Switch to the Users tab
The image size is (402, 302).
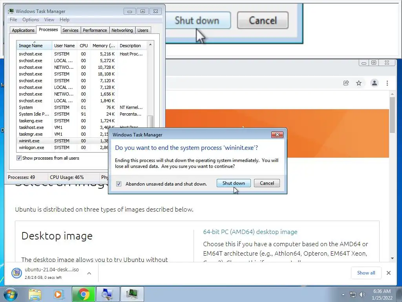[x=143, y=30]
